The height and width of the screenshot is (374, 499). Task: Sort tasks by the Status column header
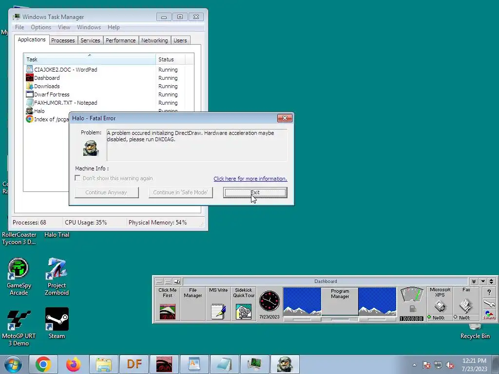point(170,59)
